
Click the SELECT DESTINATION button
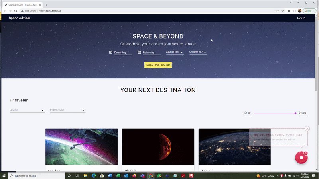pos(158,65)
